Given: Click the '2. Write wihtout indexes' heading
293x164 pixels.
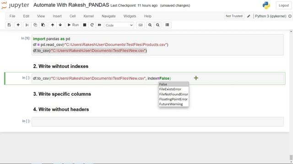Looking at the screenshot, I should (x=61, y=67).
